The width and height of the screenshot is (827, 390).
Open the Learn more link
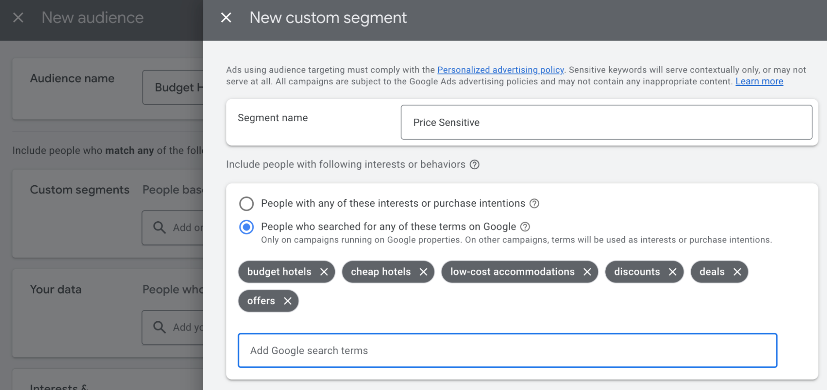tap(759, 81)
